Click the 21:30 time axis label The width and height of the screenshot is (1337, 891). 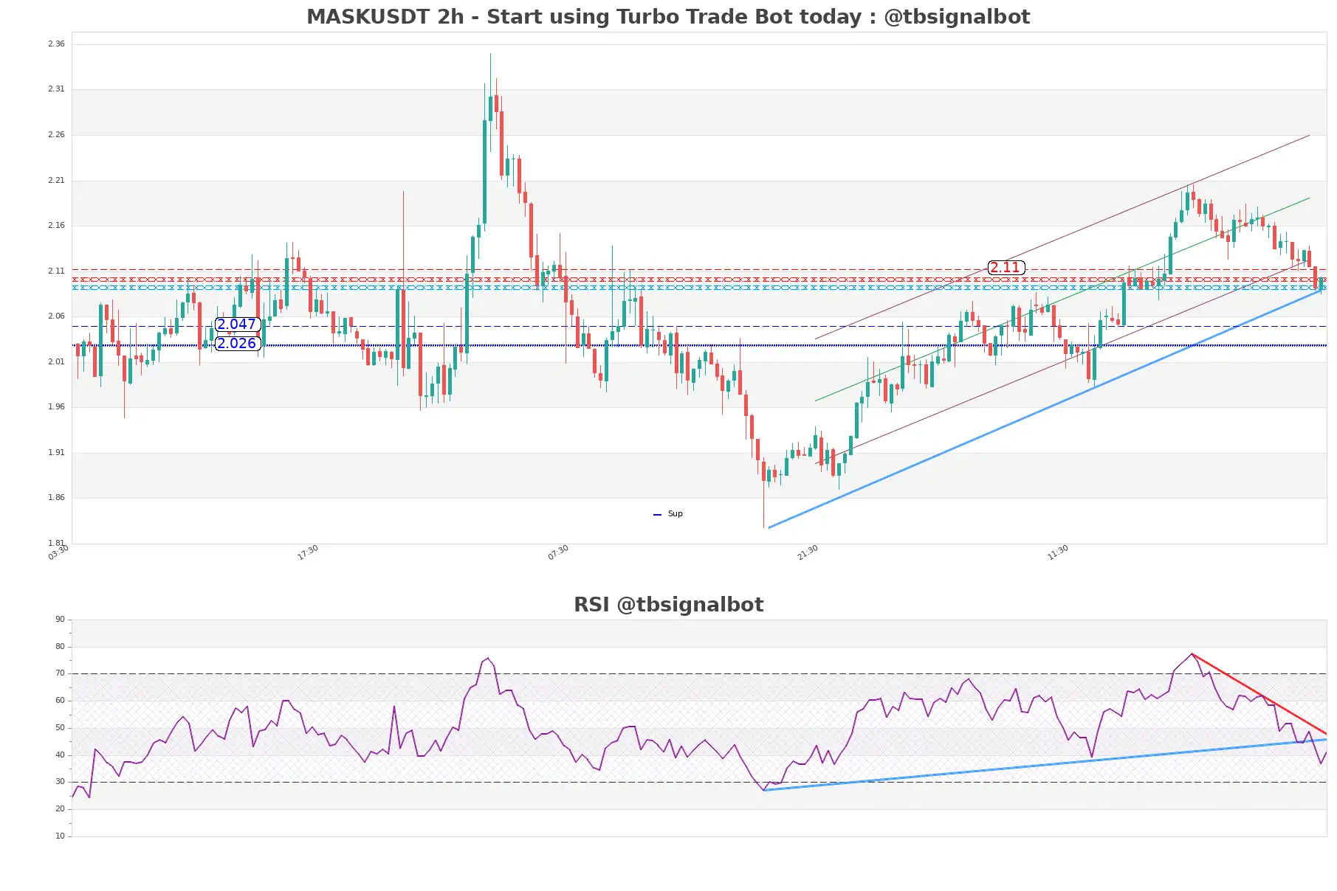click(808, 552)
